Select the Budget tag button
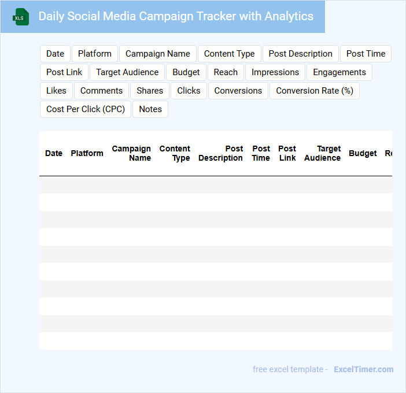The height and width of the screenshot is (393, 406). (x=186, y=72)
